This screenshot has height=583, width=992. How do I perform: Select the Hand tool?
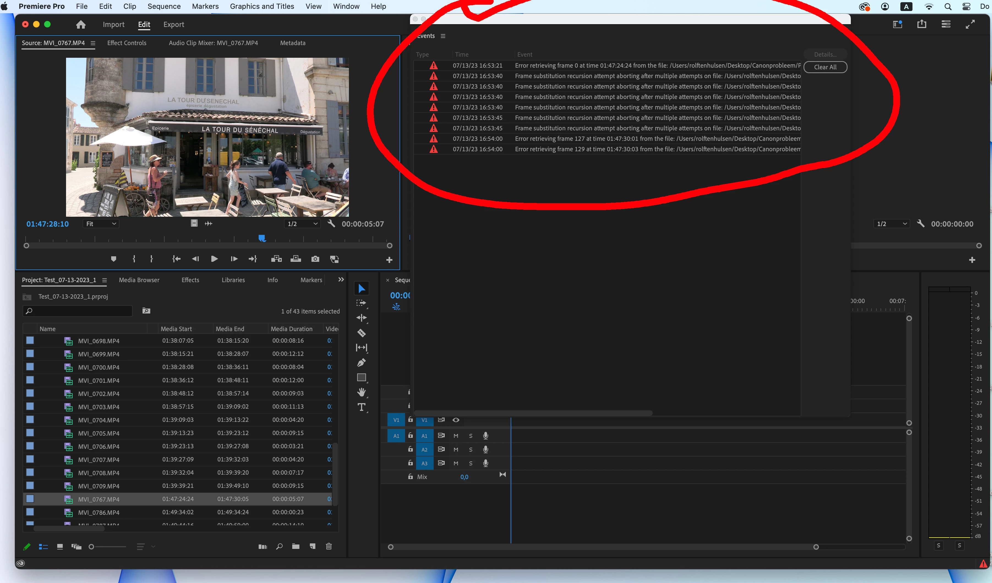pyautogui.click(x=361, y=392)
